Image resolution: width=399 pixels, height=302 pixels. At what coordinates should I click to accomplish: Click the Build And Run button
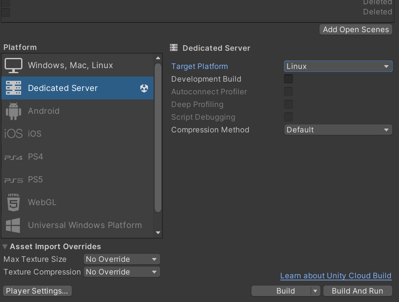[358, 291]
